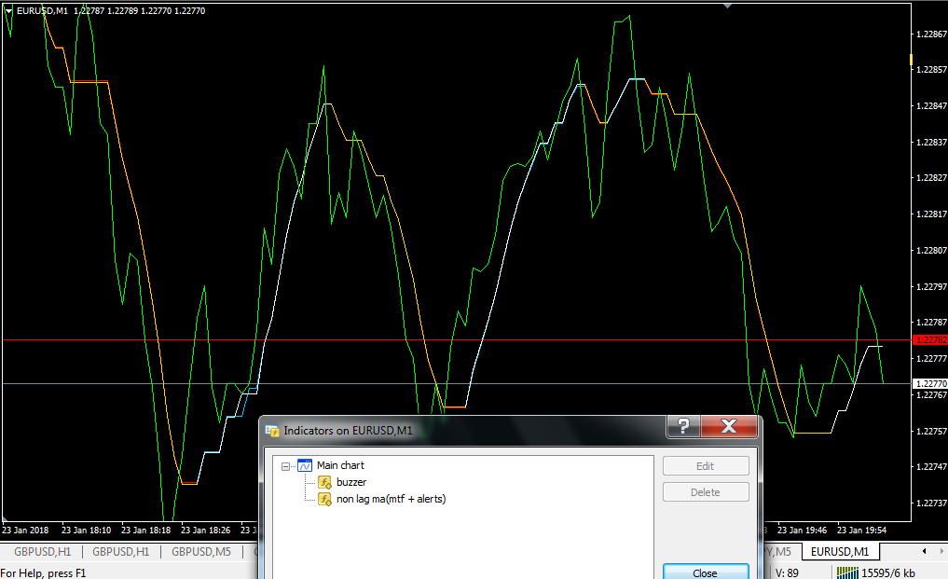Select the EURUSD,M1 chart tab
The height and width of the screenshot is (579, 948).
(x=840, y=552)
